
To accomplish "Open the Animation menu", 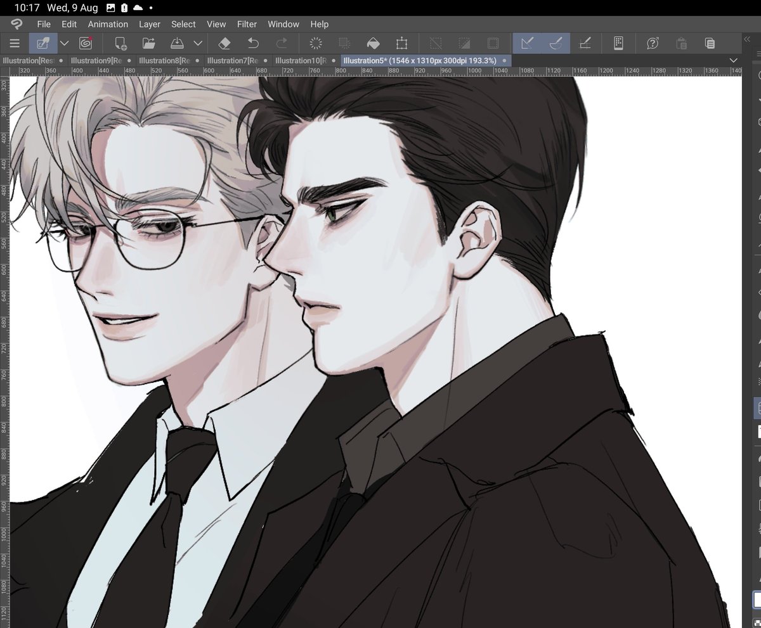I will tap(108, 24).
